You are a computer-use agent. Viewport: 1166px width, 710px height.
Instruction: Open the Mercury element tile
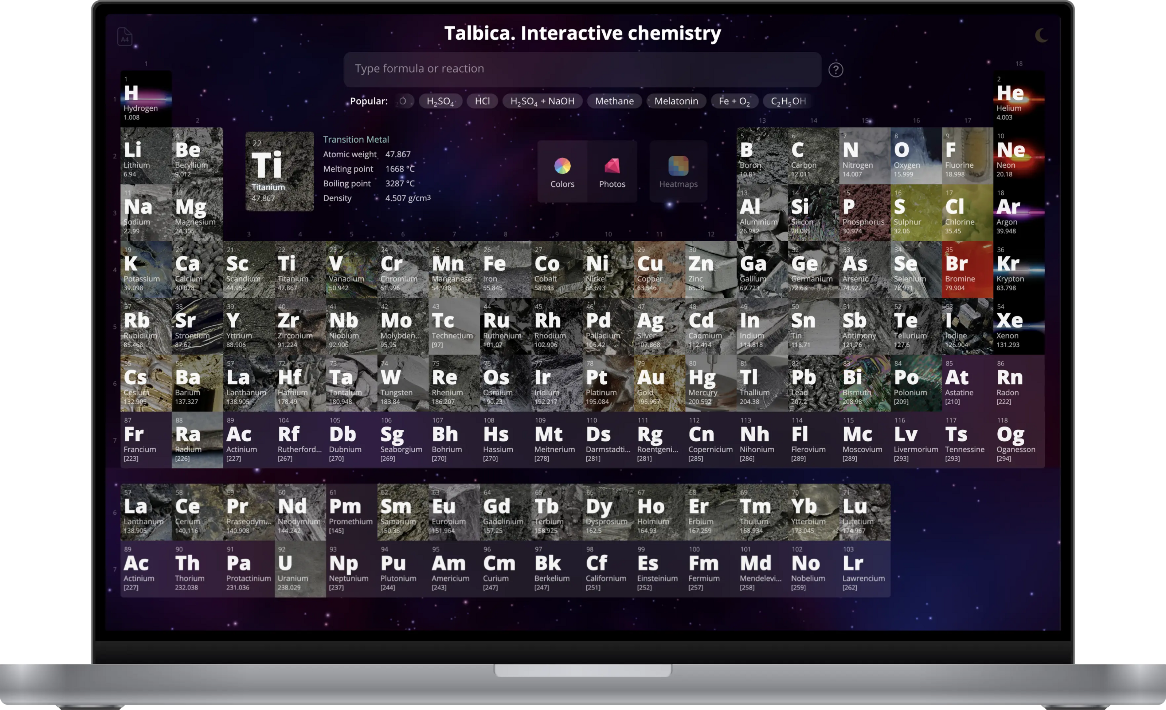711,383
